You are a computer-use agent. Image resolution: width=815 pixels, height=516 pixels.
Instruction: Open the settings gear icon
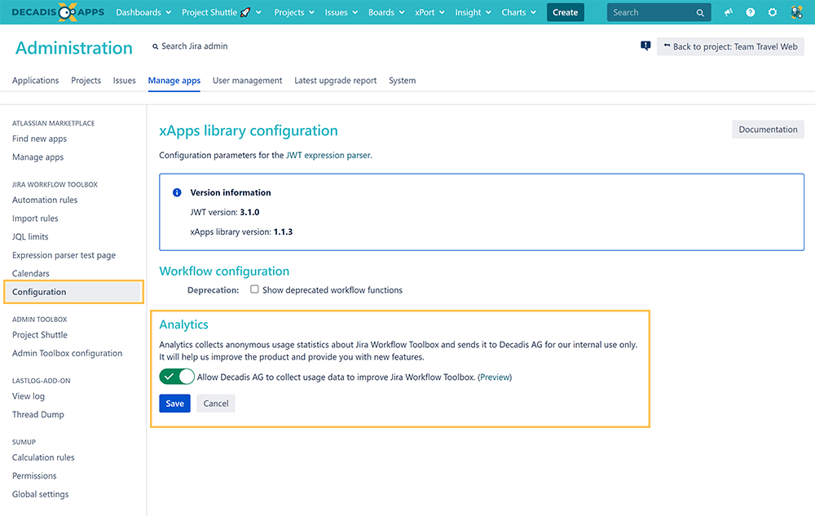tap(773, 12)
